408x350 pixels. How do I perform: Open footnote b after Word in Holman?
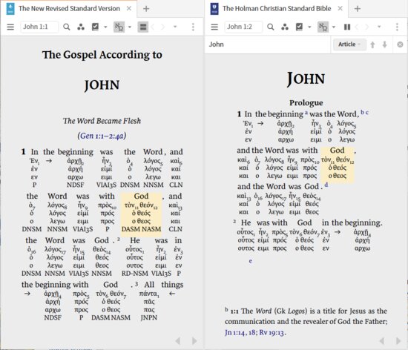(362, 112)
